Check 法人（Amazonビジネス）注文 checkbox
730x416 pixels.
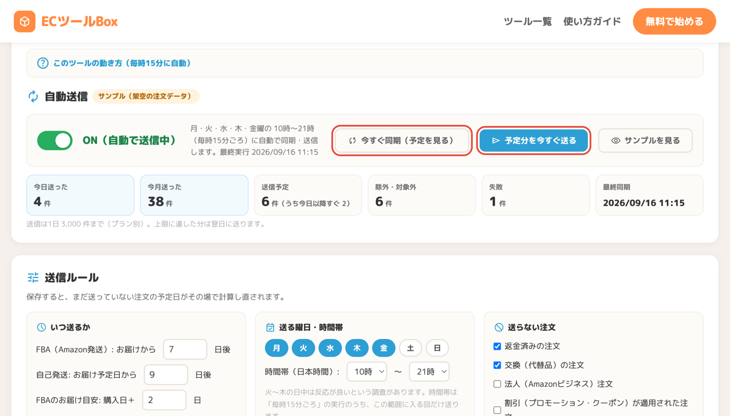click(497, 384)
